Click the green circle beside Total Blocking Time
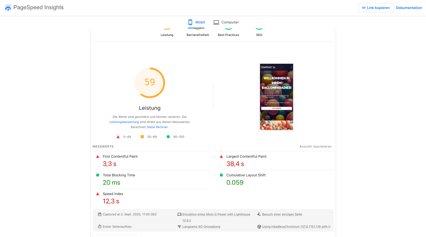Image resolution: width=426 pixels, height=237 pixels. (x=98, y=175)
